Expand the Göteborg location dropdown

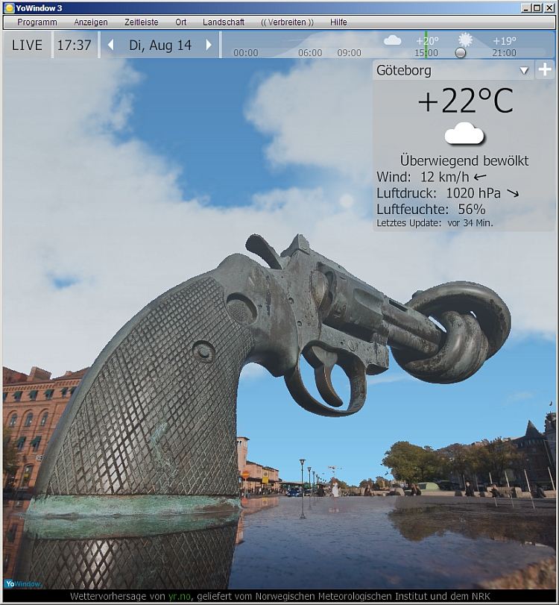pyautogui.click(x=524, y=71)
